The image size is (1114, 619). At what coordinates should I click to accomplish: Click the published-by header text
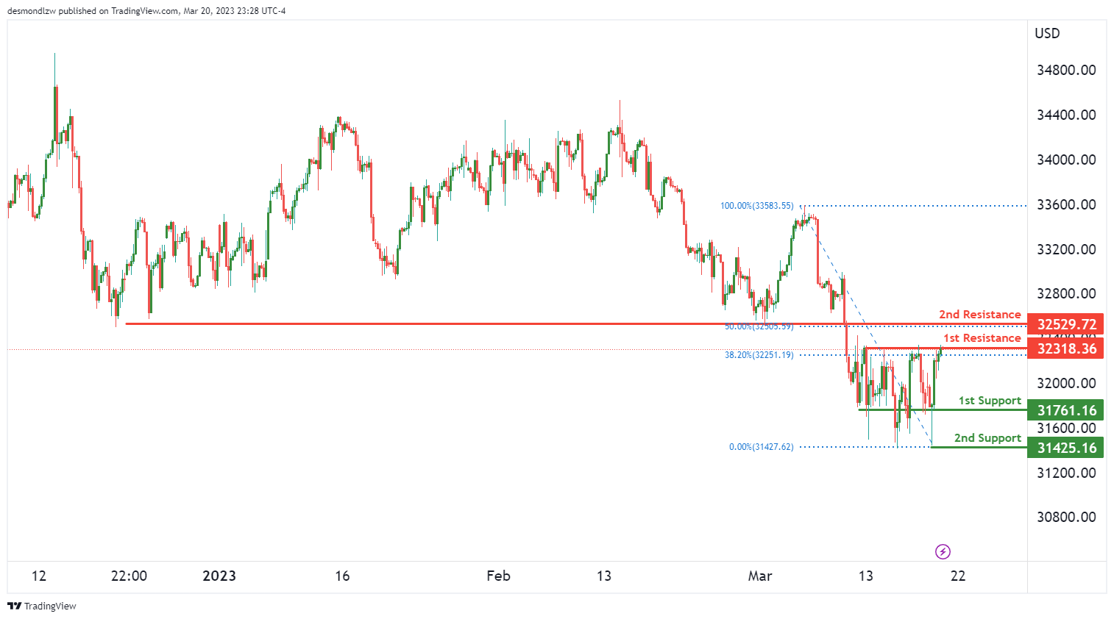click(x=146, y=11)
